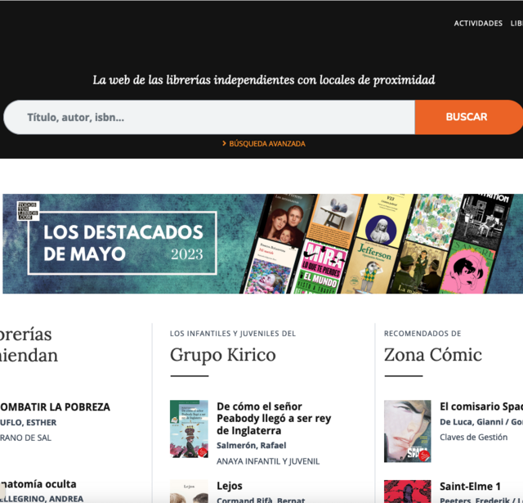Open the title COMBATIR LA POBREZA
Viewport: 523px width, 503px height.
pyautogui.click(x=55, y=406)
